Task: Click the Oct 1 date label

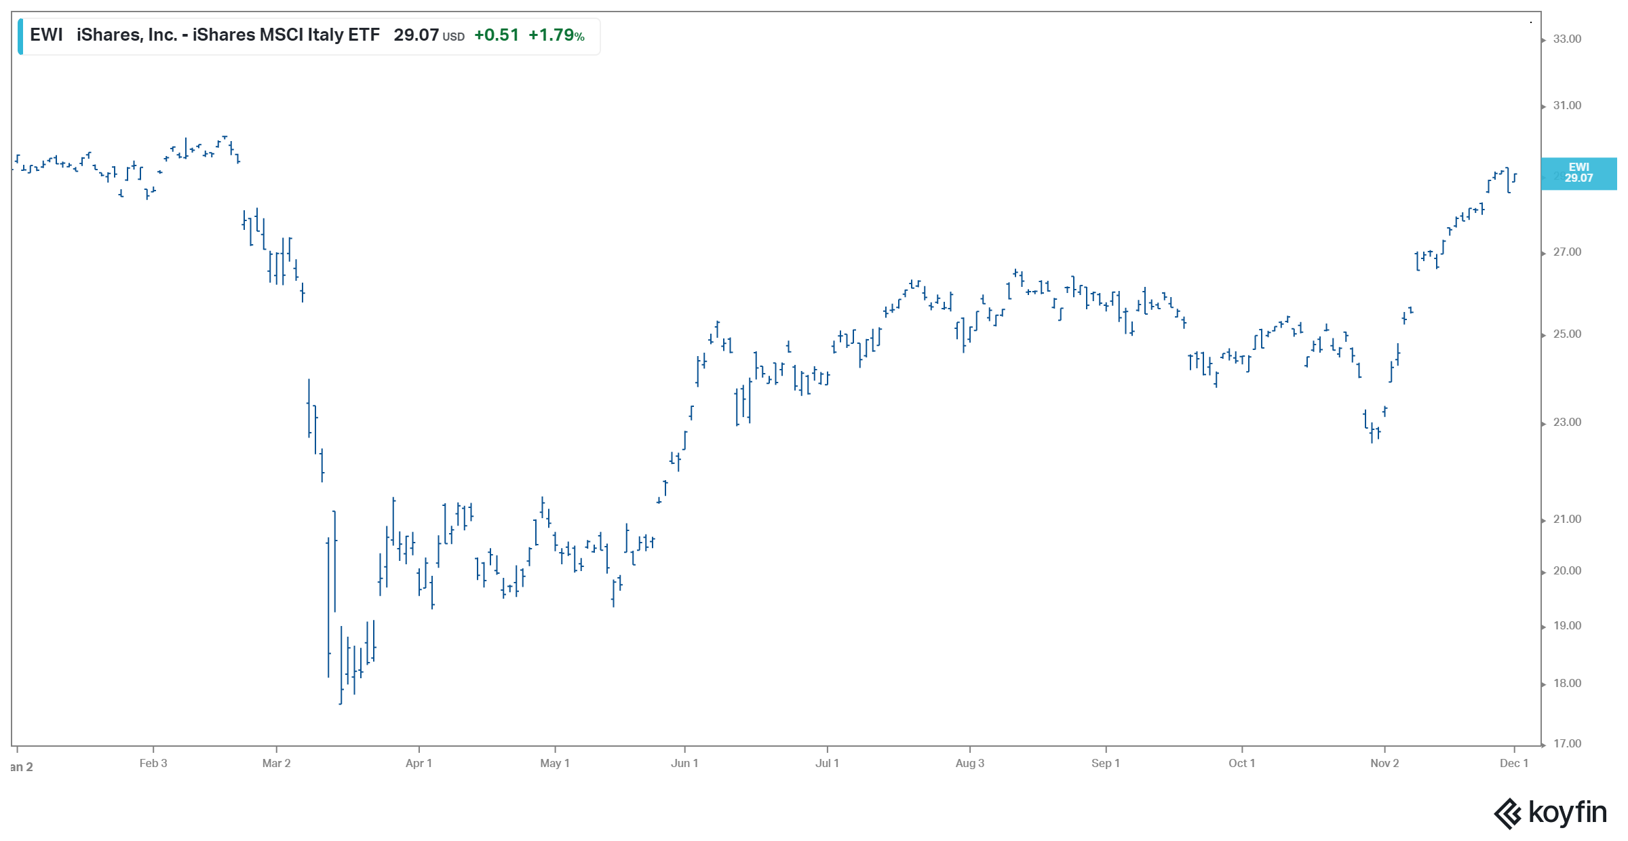Action: (1242, 764)
